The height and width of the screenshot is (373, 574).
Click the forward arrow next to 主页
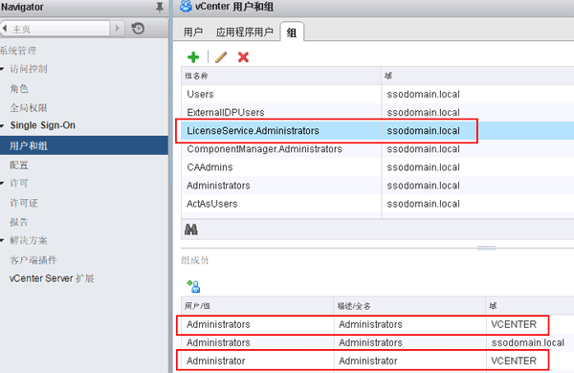(x=117, y=28)
